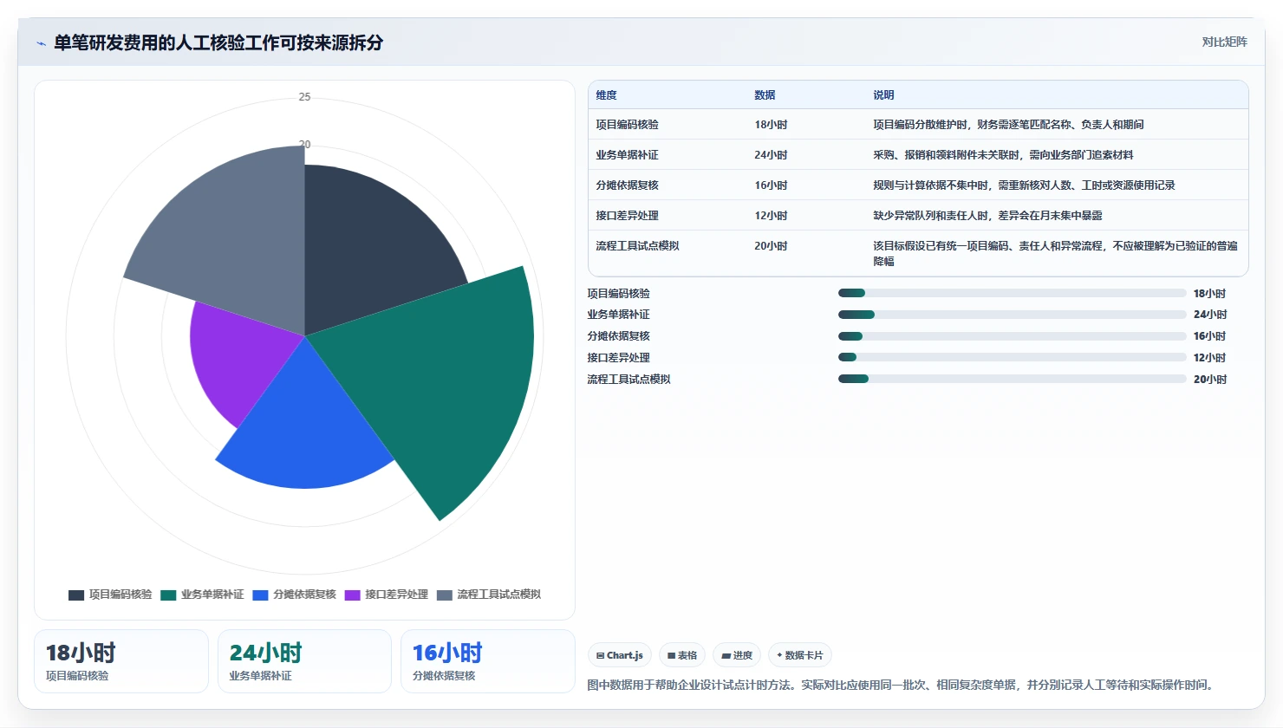Open the 16小时 分摊依据复核 stat card
Screen dimensions: 1283x728
(488, 661)
